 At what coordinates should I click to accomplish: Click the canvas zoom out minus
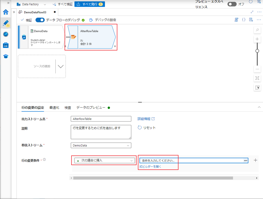[x=257, y=69]
